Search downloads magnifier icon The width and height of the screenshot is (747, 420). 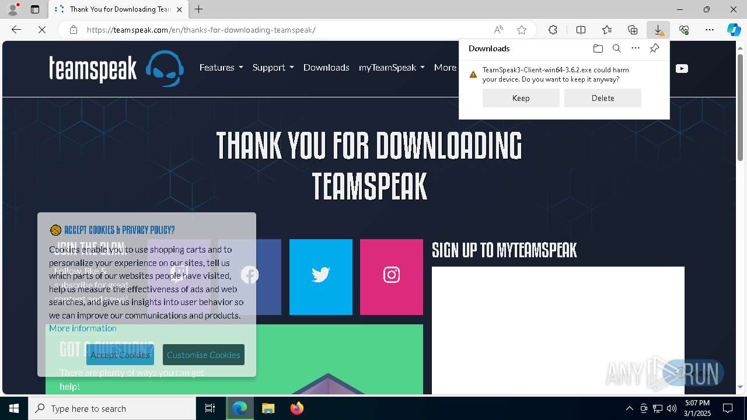[616, 48]
